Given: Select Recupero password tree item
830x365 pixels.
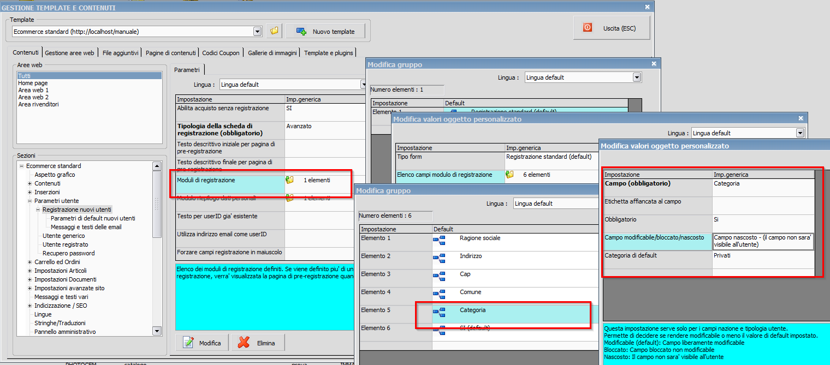Looking at the screenshot, I should (x=69, y=253).
